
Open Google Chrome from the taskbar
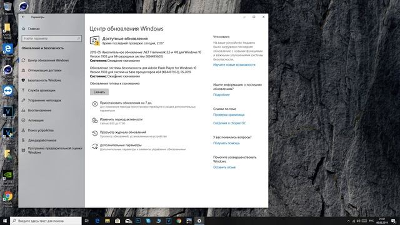click(179, 221)
